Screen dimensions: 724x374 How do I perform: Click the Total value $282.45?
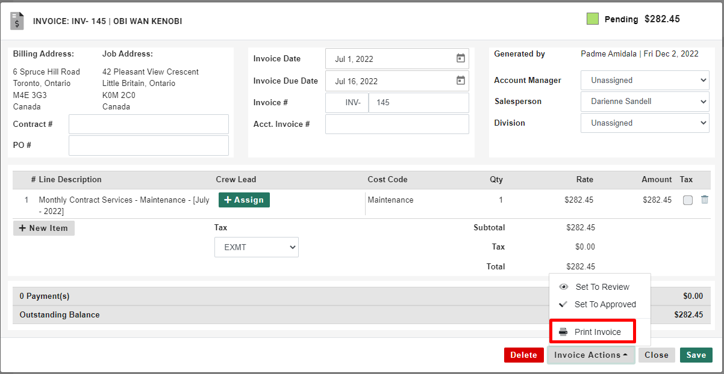pos(581,266)
